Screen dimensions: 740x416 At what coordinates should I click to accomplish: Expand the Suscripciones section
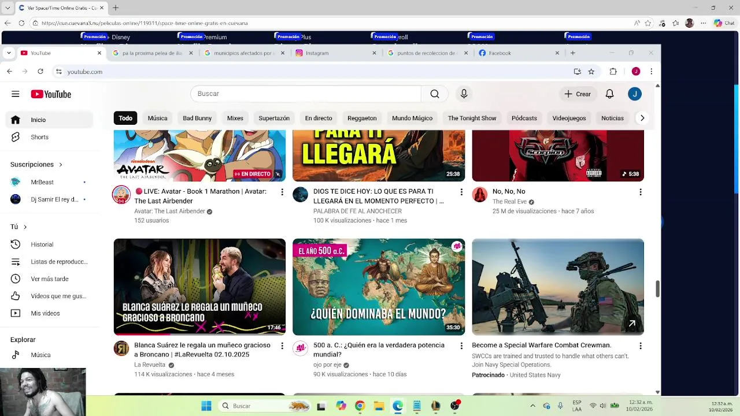pos(36,165)
